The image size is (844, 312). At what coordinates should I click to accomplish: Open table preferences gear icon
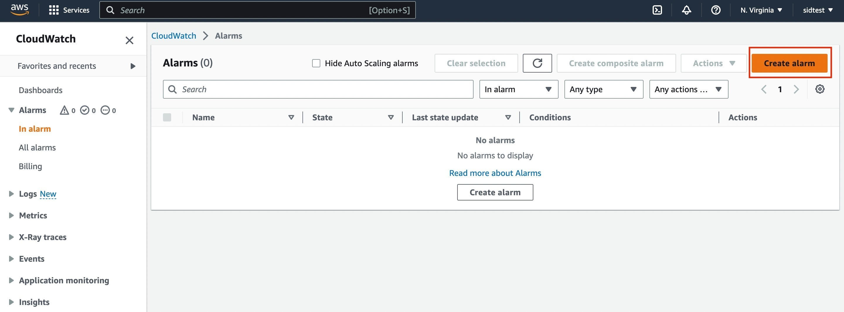[819, 89]
